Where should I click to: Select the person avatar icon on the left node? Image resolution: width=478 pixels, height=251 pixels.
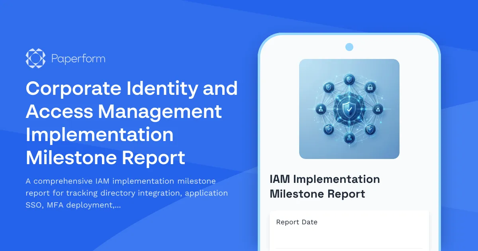coord(320,110)
